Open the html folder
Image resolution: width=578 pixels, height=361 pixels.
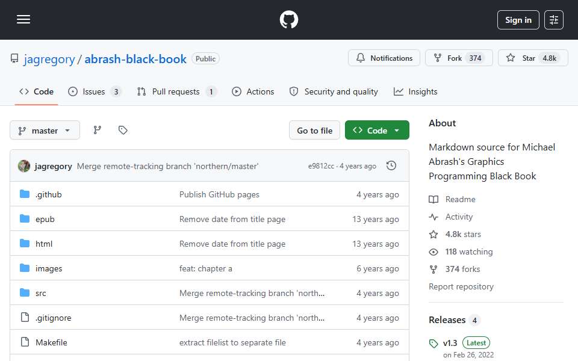(44, 244)
